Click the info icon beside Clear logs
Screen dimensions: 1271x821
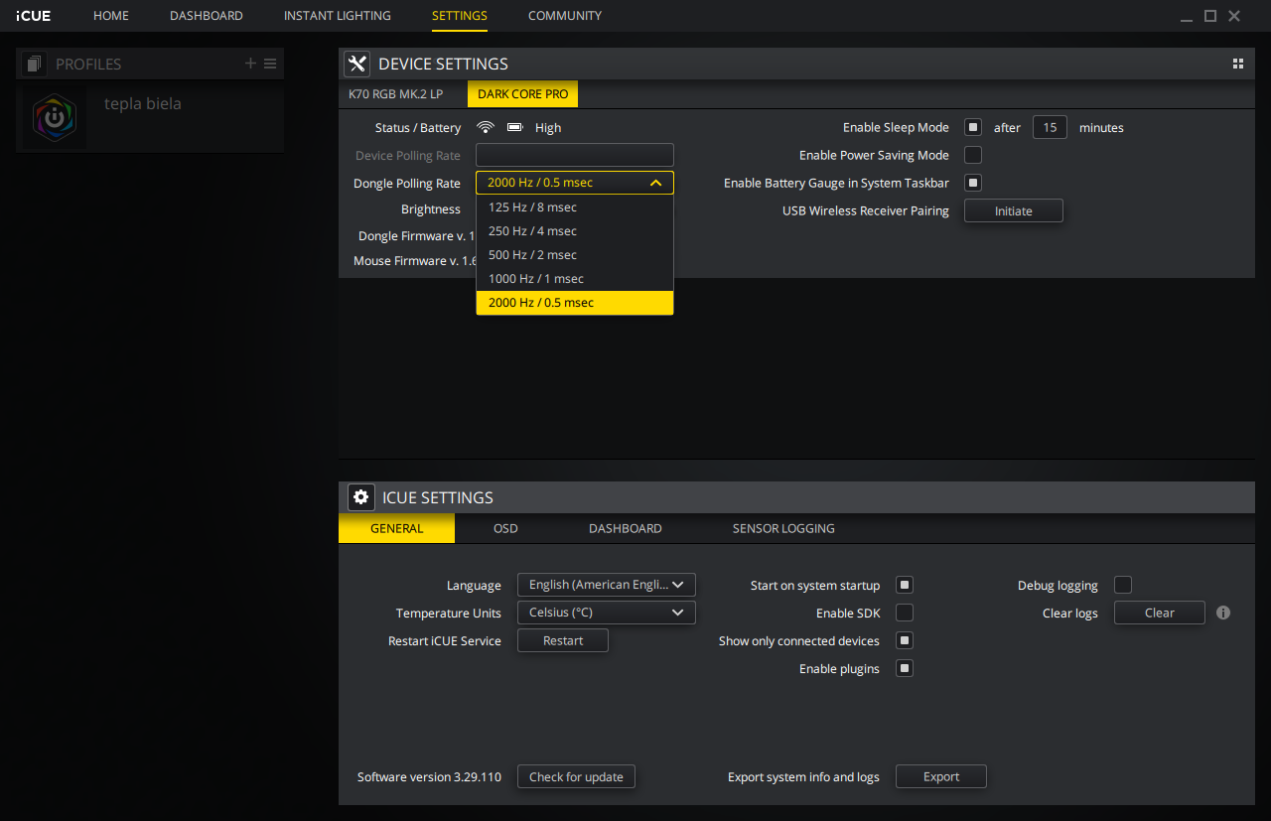1223,613
